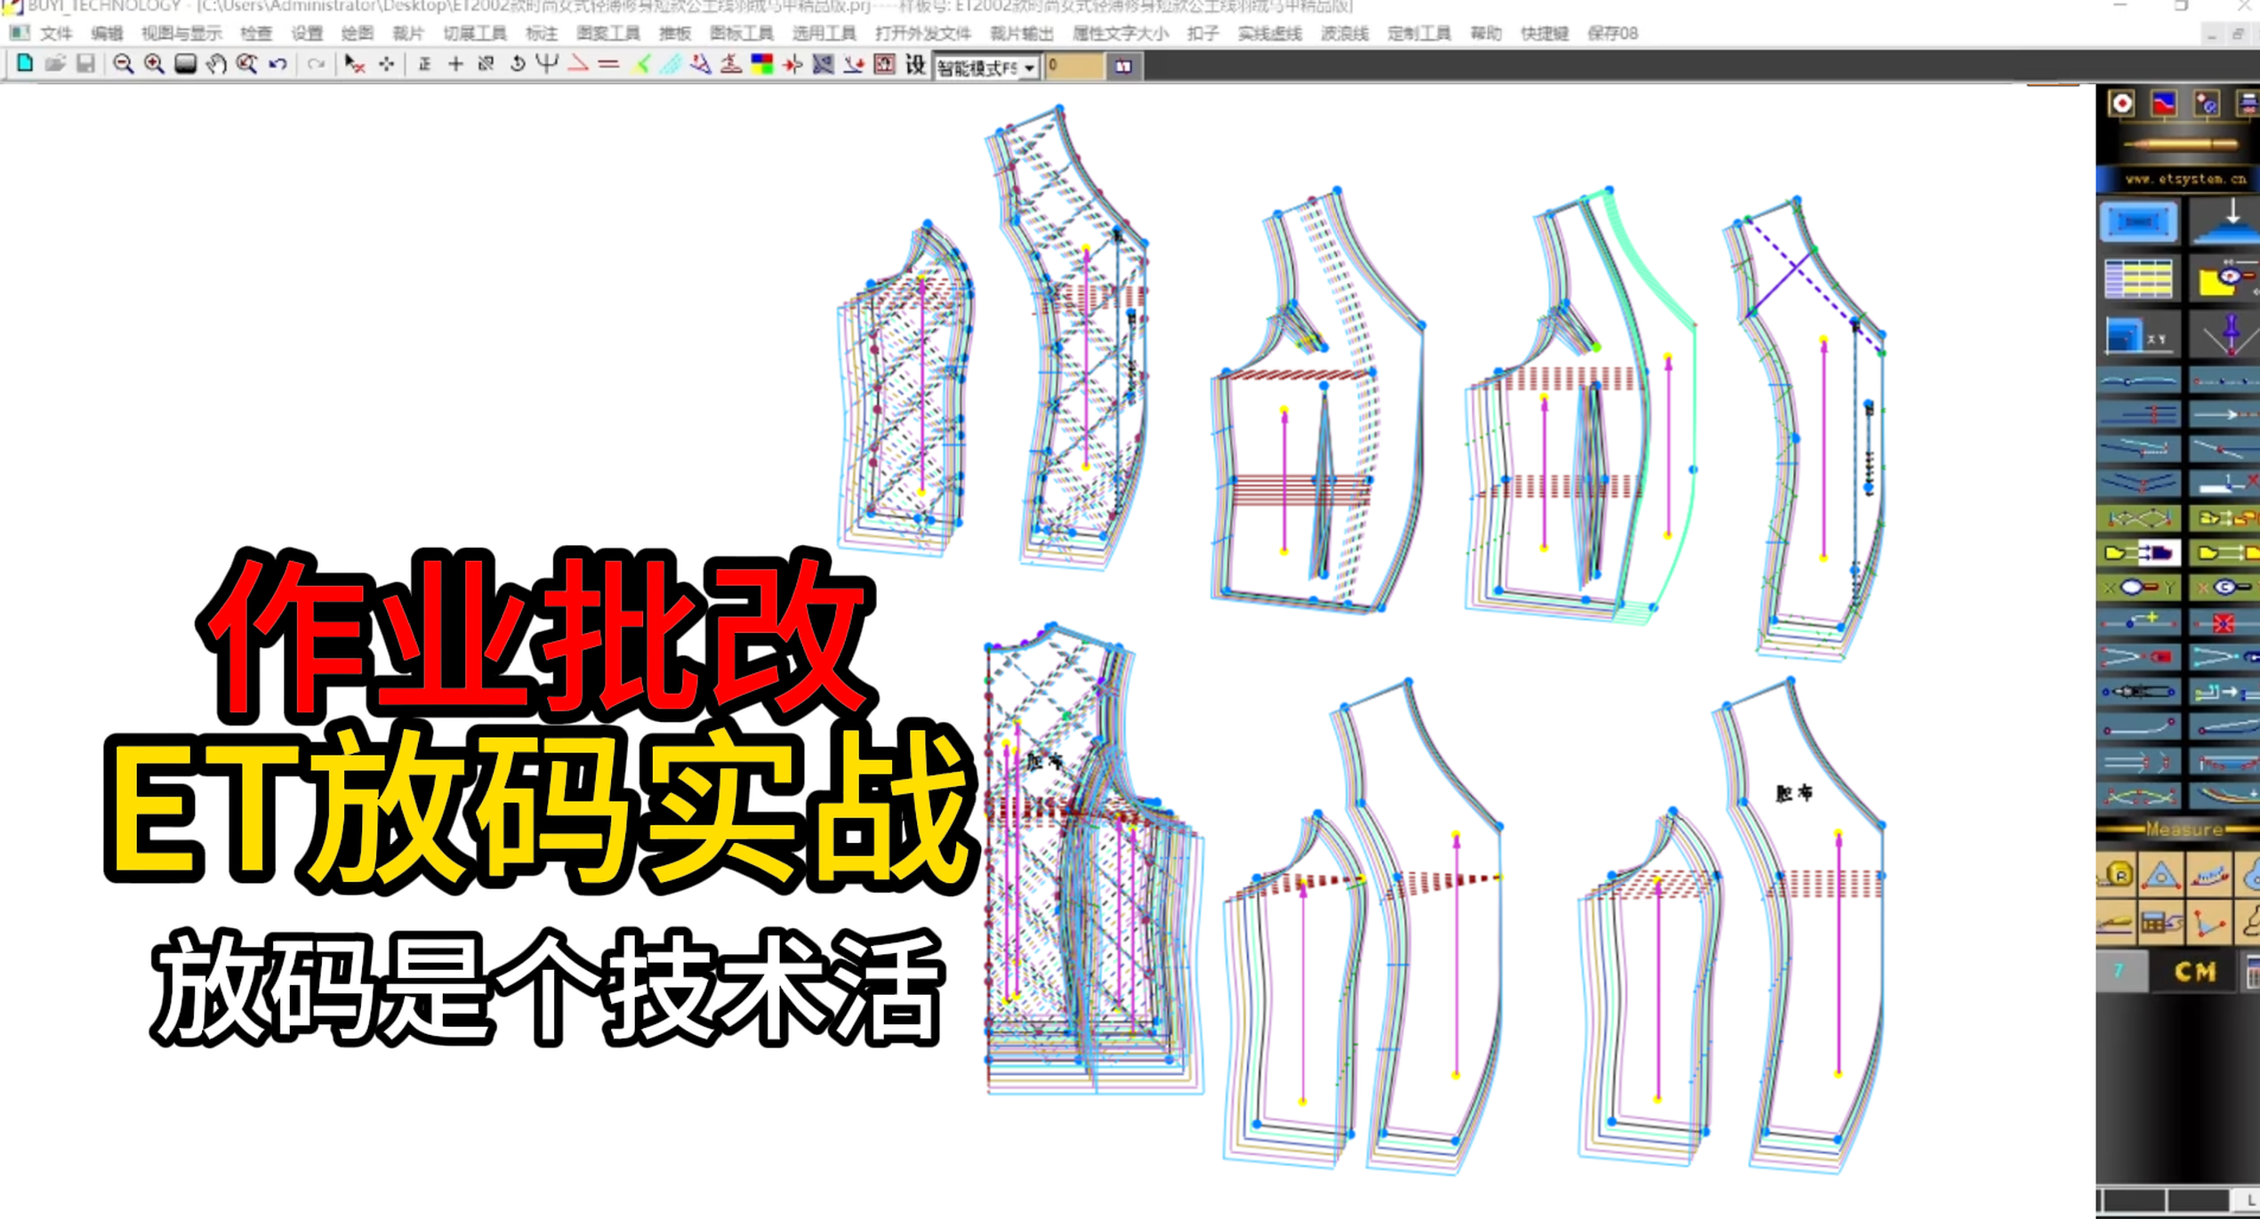The height and width of the screenshot is (1219, 2260).
Task: Click the CM unit button
Action: [x=2194, y=972]
